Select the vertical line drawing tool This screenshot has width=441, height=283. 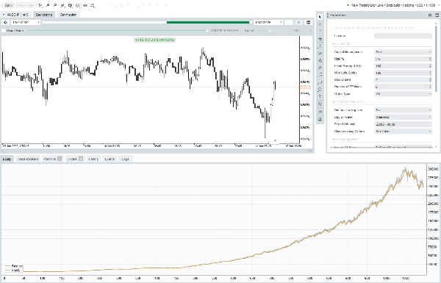pyautogui.click(x=320, y=46)
